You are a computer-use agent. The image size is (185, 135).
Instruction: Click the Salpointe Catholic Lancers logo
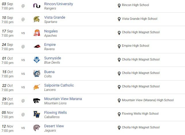point(37,87)
